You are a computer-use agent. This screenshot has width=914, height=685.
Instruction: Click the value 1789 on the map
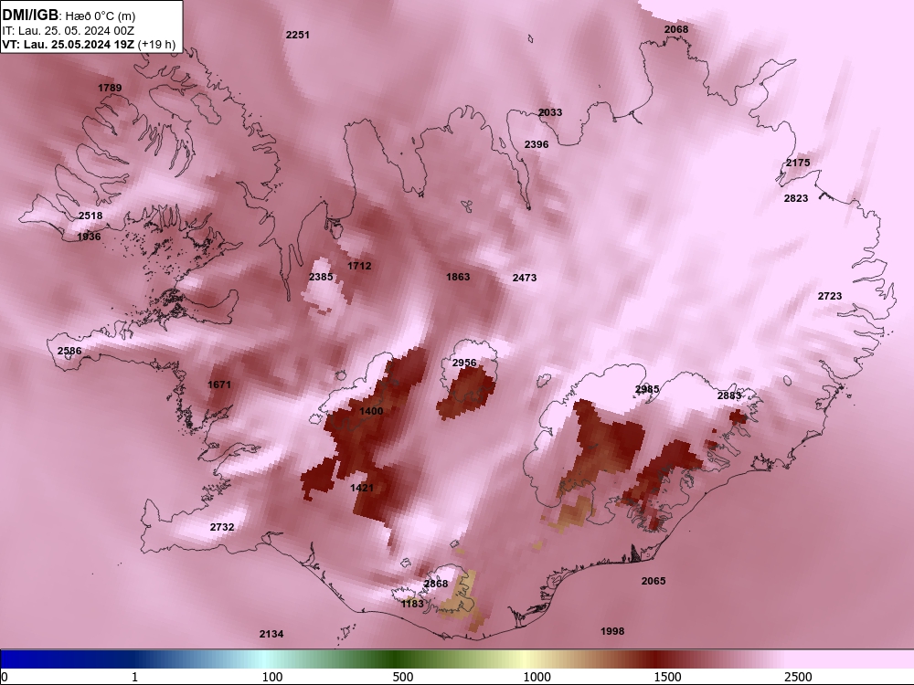click(x=110, y=88)
